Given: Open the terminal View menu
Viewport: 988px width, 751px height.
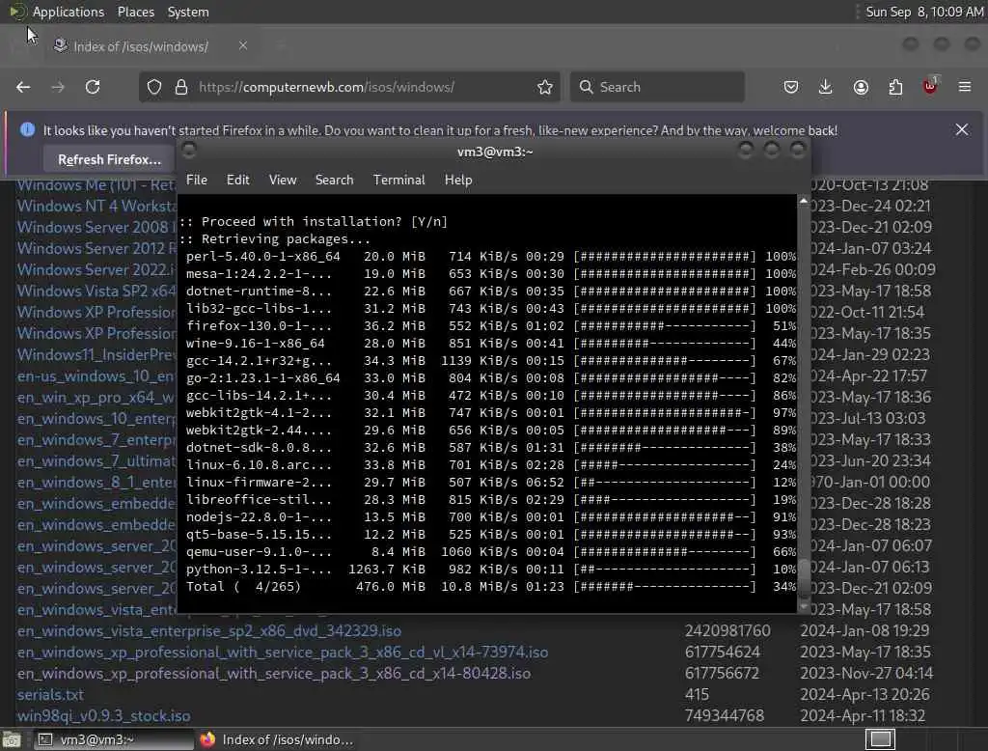Looking at the screenshot, I should 283,180.
